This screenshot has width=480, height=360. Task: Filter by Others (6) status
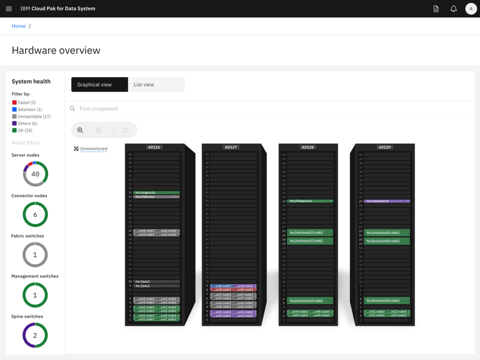pos(24,123)
